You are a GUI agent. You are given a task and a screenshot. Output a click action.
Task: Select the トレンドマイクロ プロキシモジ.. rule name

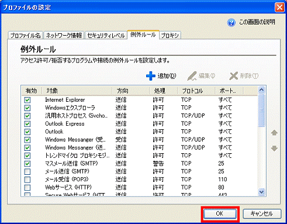click(77, 156)
